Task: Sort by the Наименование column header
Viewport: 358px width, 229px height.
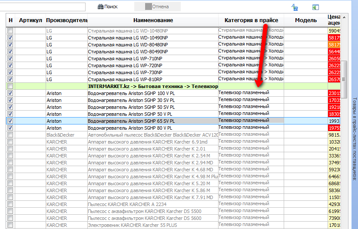Action: point(153,20)
